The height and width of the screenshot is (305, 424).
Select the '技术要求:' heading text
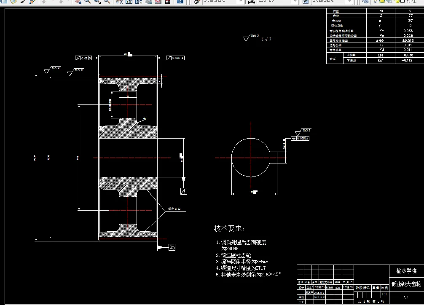pos(229,228)
